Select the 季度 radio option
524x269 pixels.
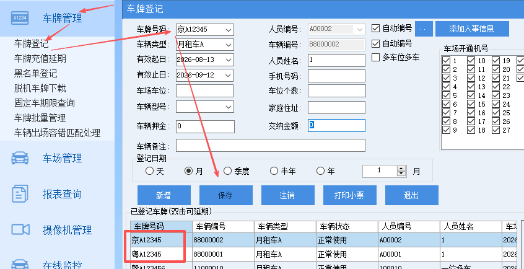pos(227,171)
